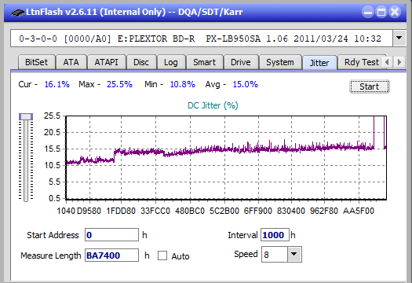Maximize the LtnFlash window
Screen dimensions: 412x283
[381, 12]
